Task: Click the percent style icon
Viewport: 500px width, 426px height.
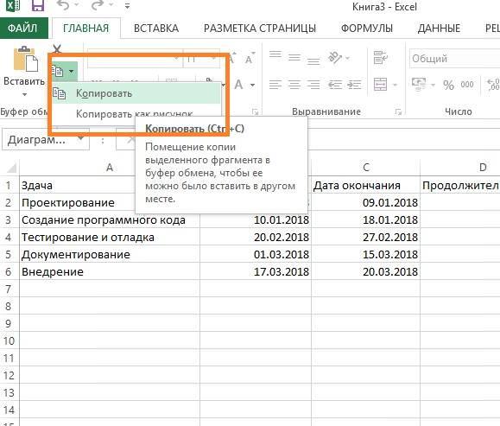Action: click(x=448, y=85)
